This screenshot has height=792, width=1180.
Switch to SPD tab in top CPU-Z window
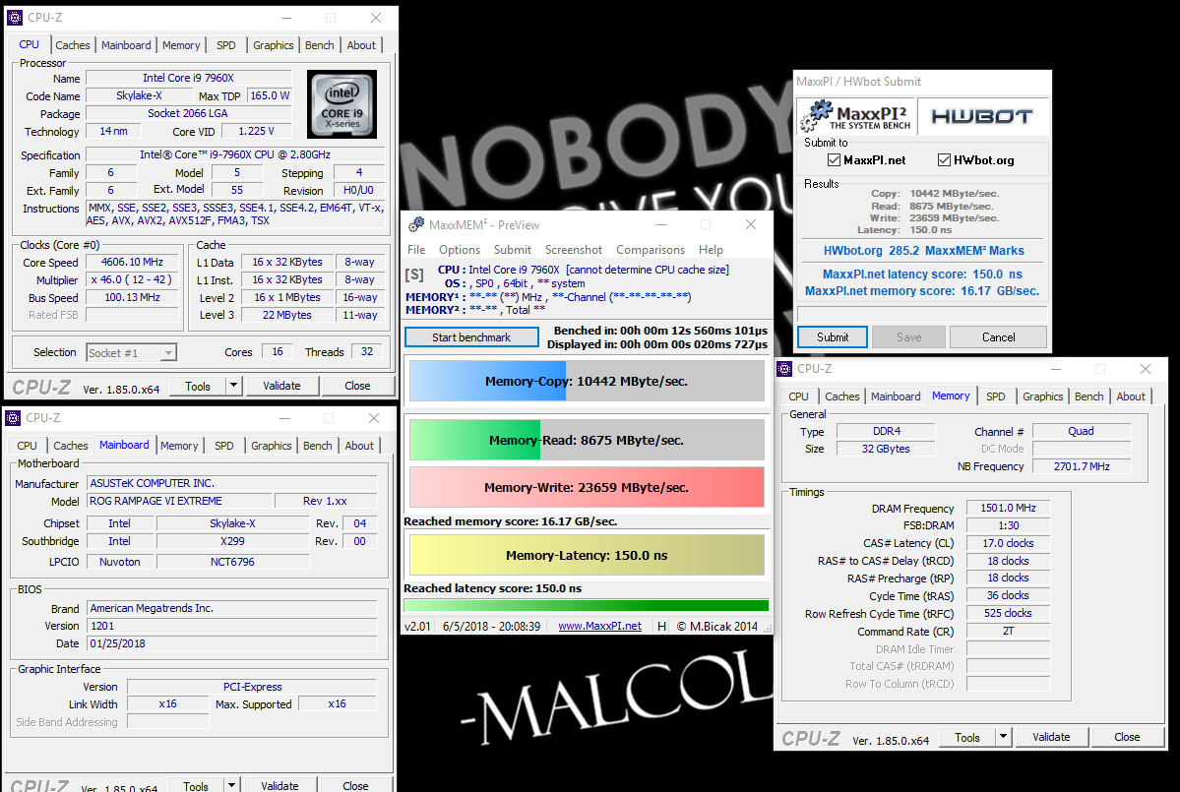[225, 45]
